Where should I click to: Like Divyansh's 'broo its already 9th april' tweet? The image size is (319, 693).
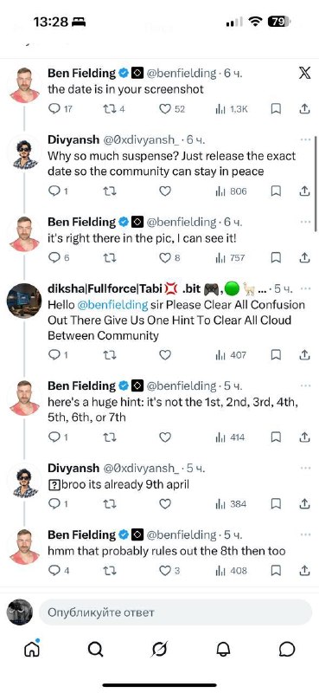pos(165,504)
